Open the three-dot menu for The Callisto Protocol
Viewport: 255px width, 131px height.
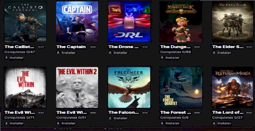tap(41, 47)
